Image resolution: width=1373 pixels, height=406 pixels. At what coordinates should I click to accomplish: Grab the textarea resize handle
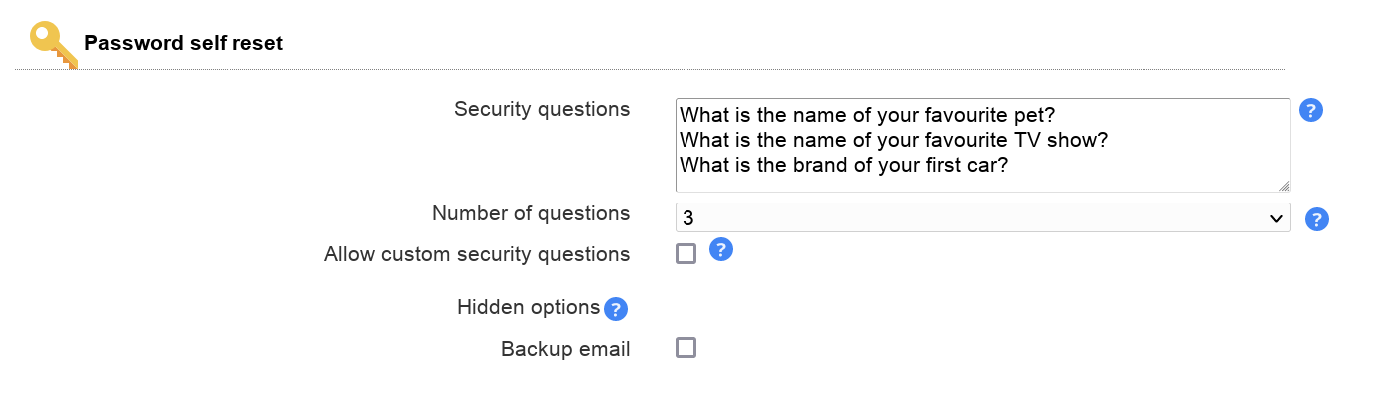point(1284,186)
